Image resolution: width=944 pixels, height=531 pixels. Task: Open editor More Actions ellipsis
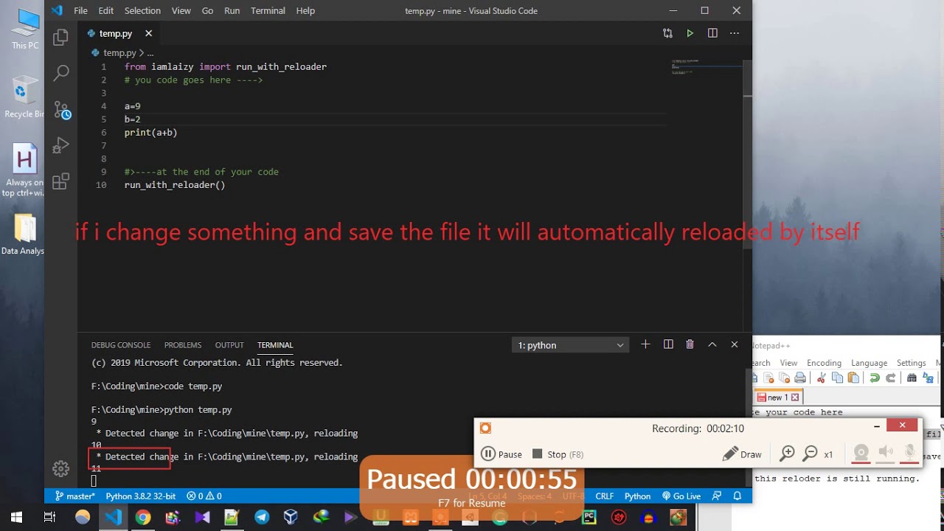click(735, 33)
